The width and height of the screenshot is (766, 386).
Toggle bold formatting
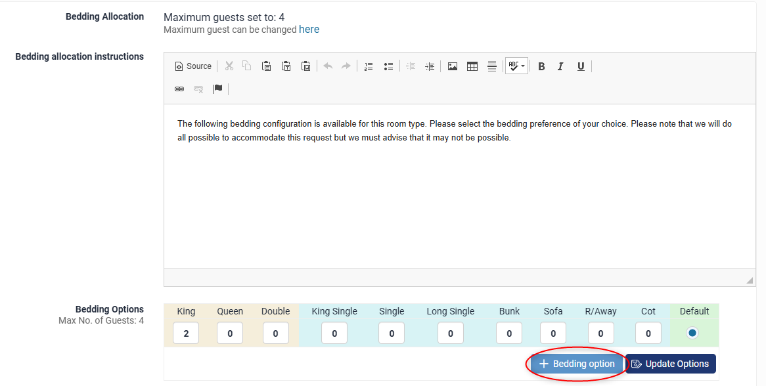(x=541, y=66)
